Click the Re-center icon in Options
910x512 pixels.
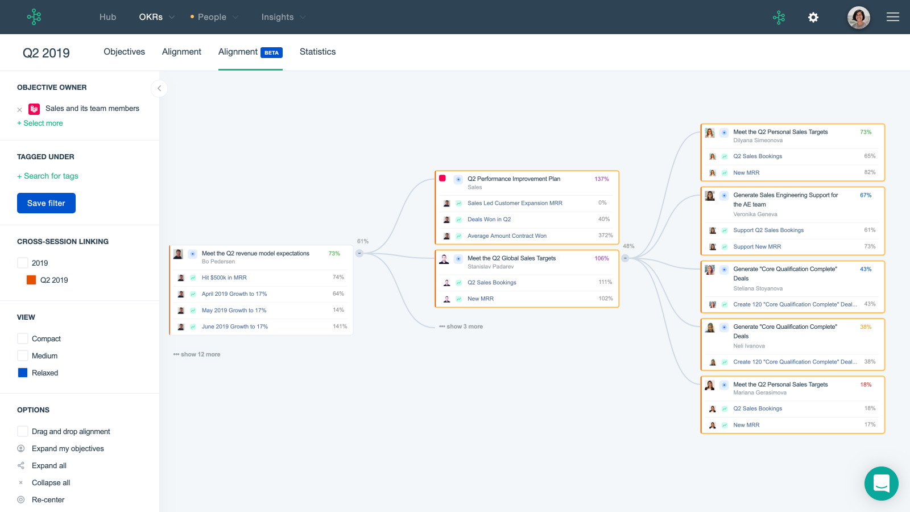pos(21,499)
